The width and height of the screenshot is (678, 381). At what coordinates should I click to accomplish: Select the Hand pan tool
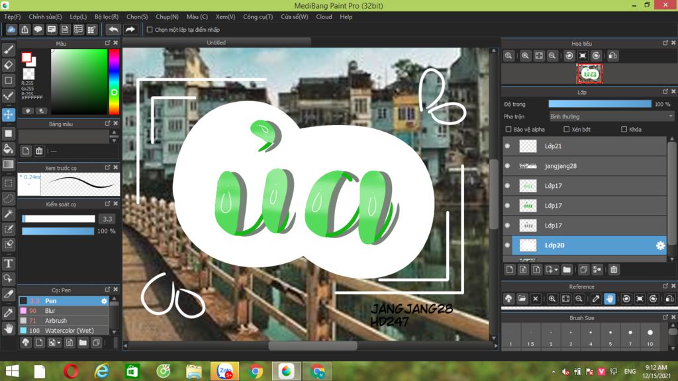[8, 329]
